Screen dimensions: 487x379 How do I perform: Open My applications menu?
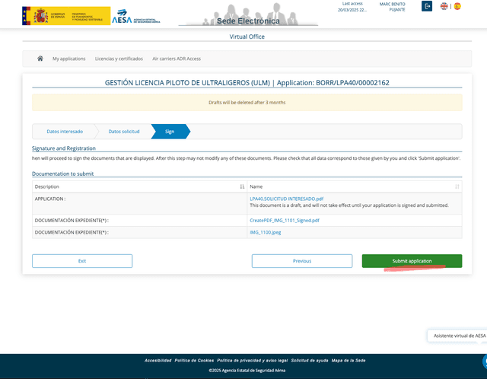pyautogui.click(x=69, y=59)
